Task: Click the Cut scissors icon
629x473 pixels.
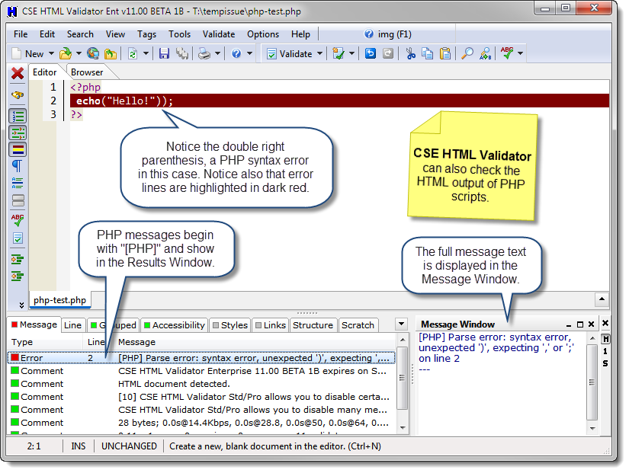Action: pyautogui.click(x=410, y=54)
